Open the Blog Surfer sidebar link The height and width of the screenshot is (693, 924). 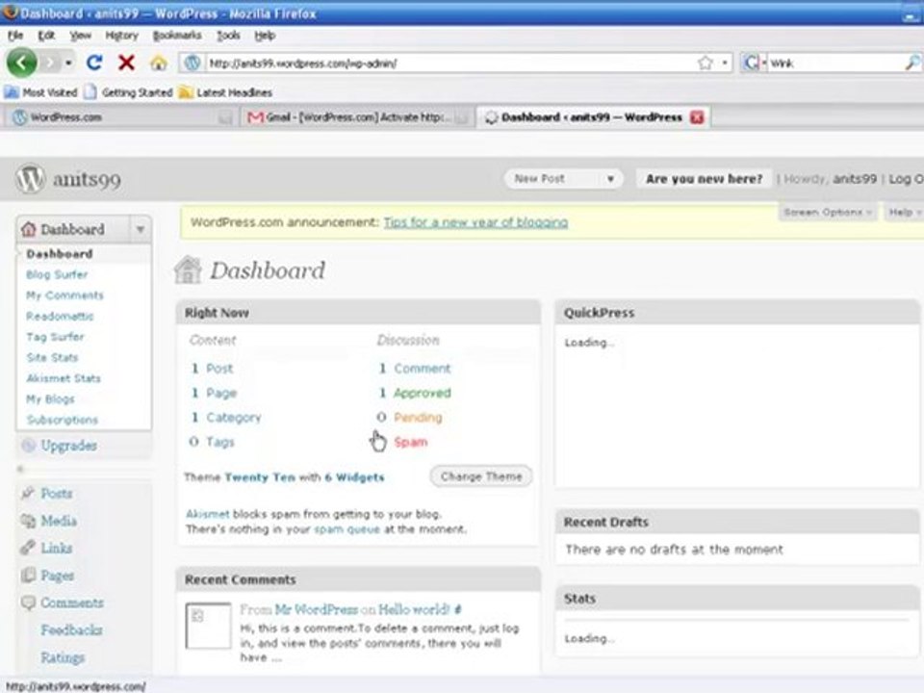coord(57,274)
